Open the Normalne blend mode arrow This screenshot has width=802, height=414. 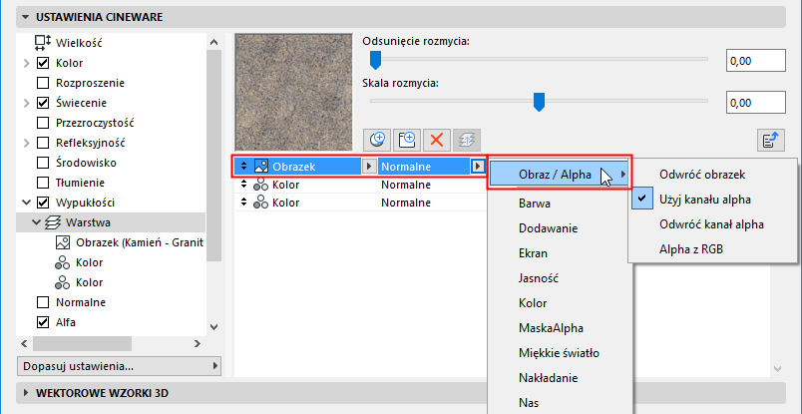pyautogui.click(x=478, y=166)
